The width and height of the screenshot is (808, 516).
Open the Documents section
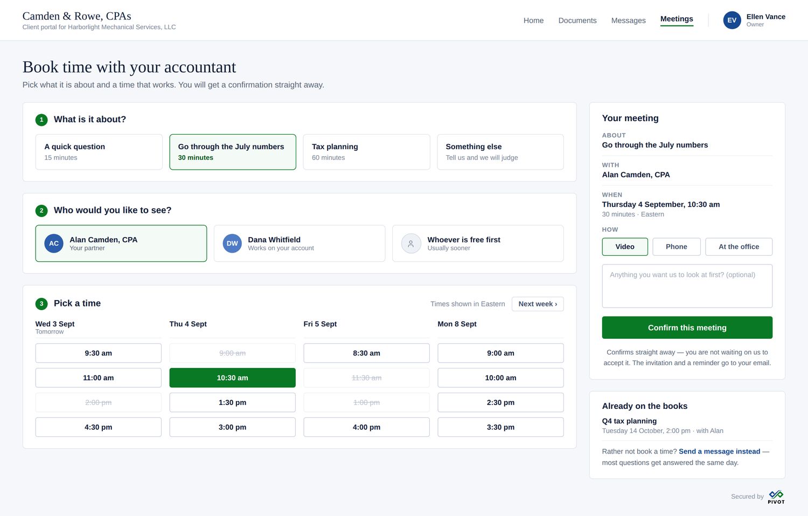[577, 20]
